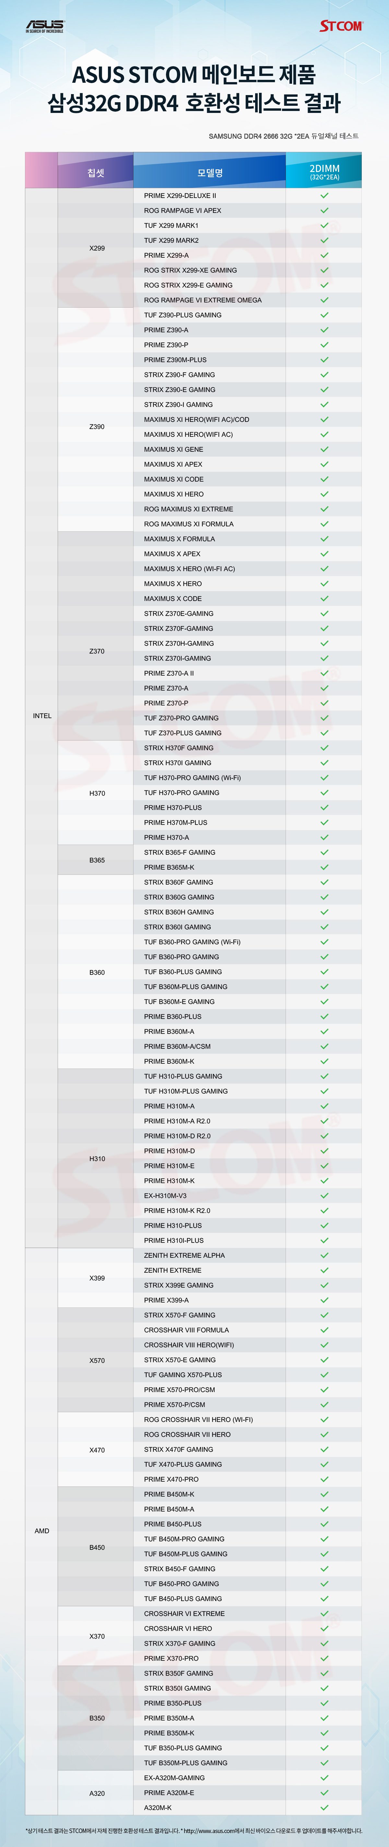Click the 2DIMM column header
The height and width of the screenshot is (1847, 389).
point(324,172)
